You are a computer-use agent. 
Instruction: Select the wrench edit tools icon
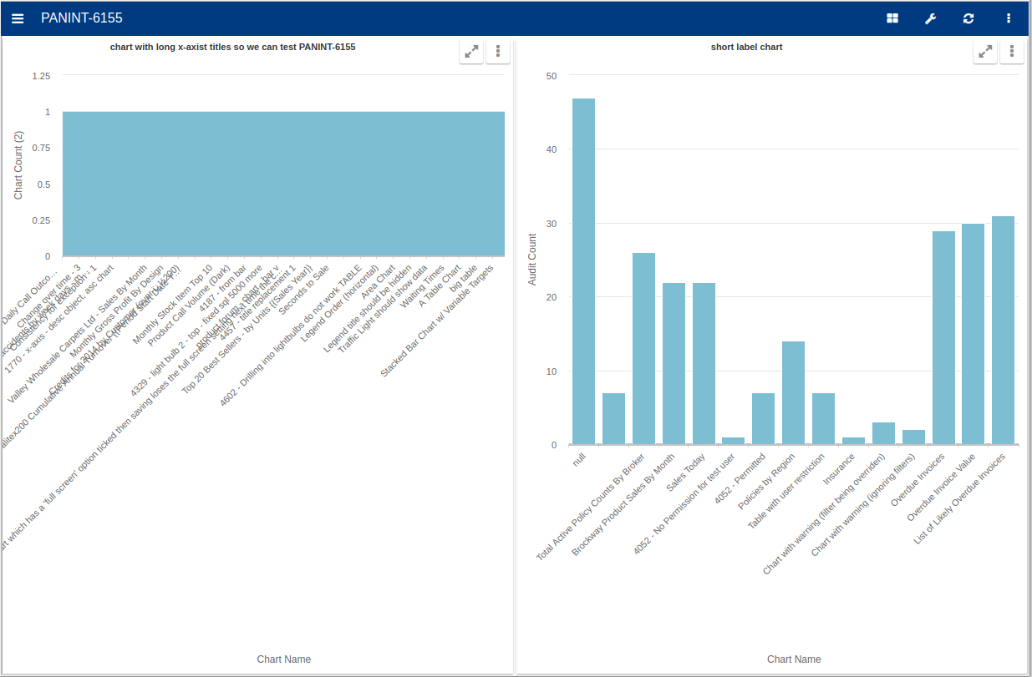pyautogui.click(x=930, y=18)
